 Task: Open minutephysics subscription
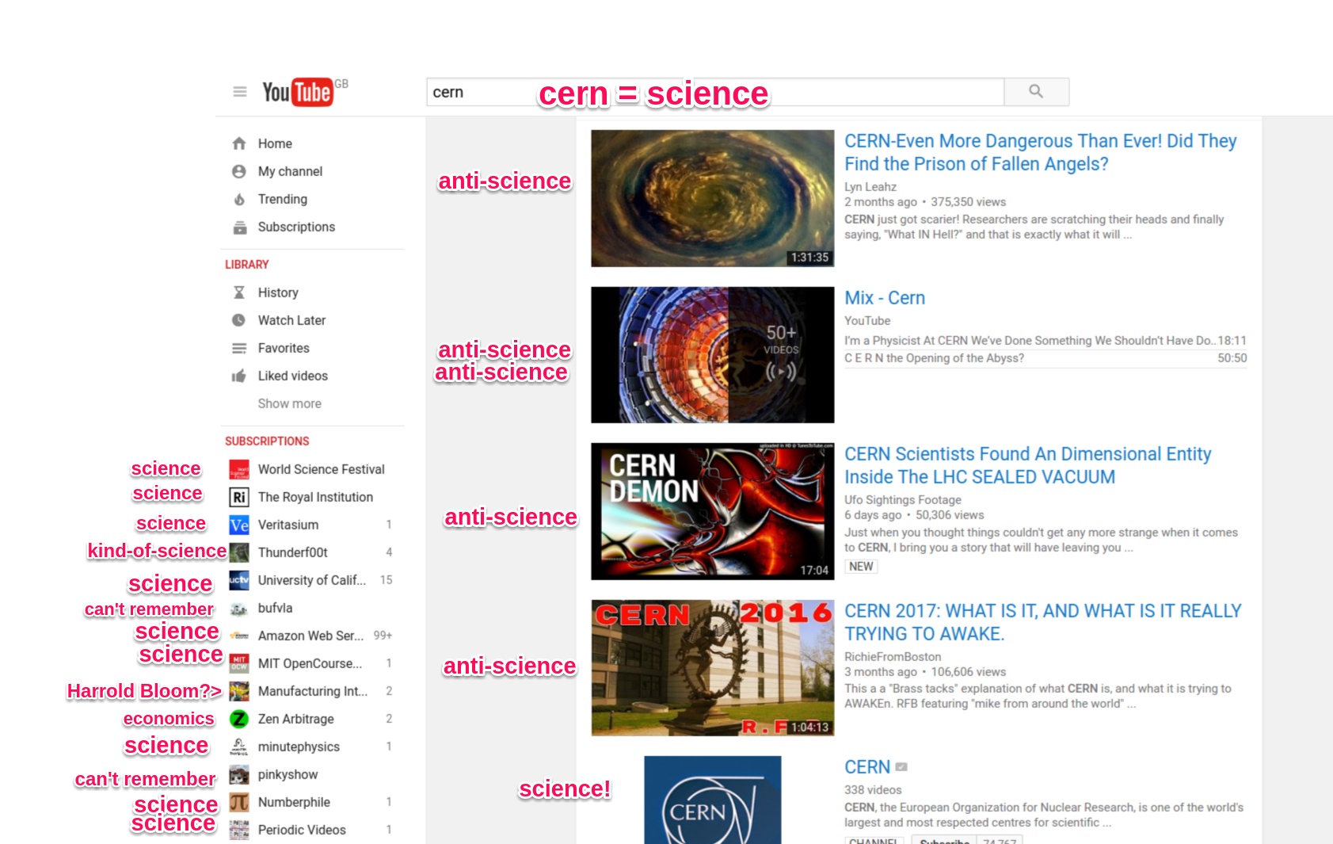299,747
